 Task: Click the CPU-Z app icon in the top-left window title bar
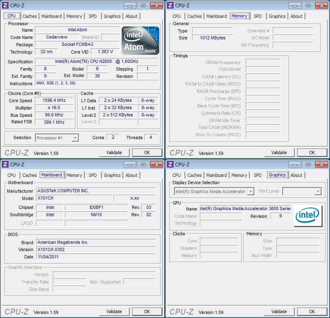5,5
